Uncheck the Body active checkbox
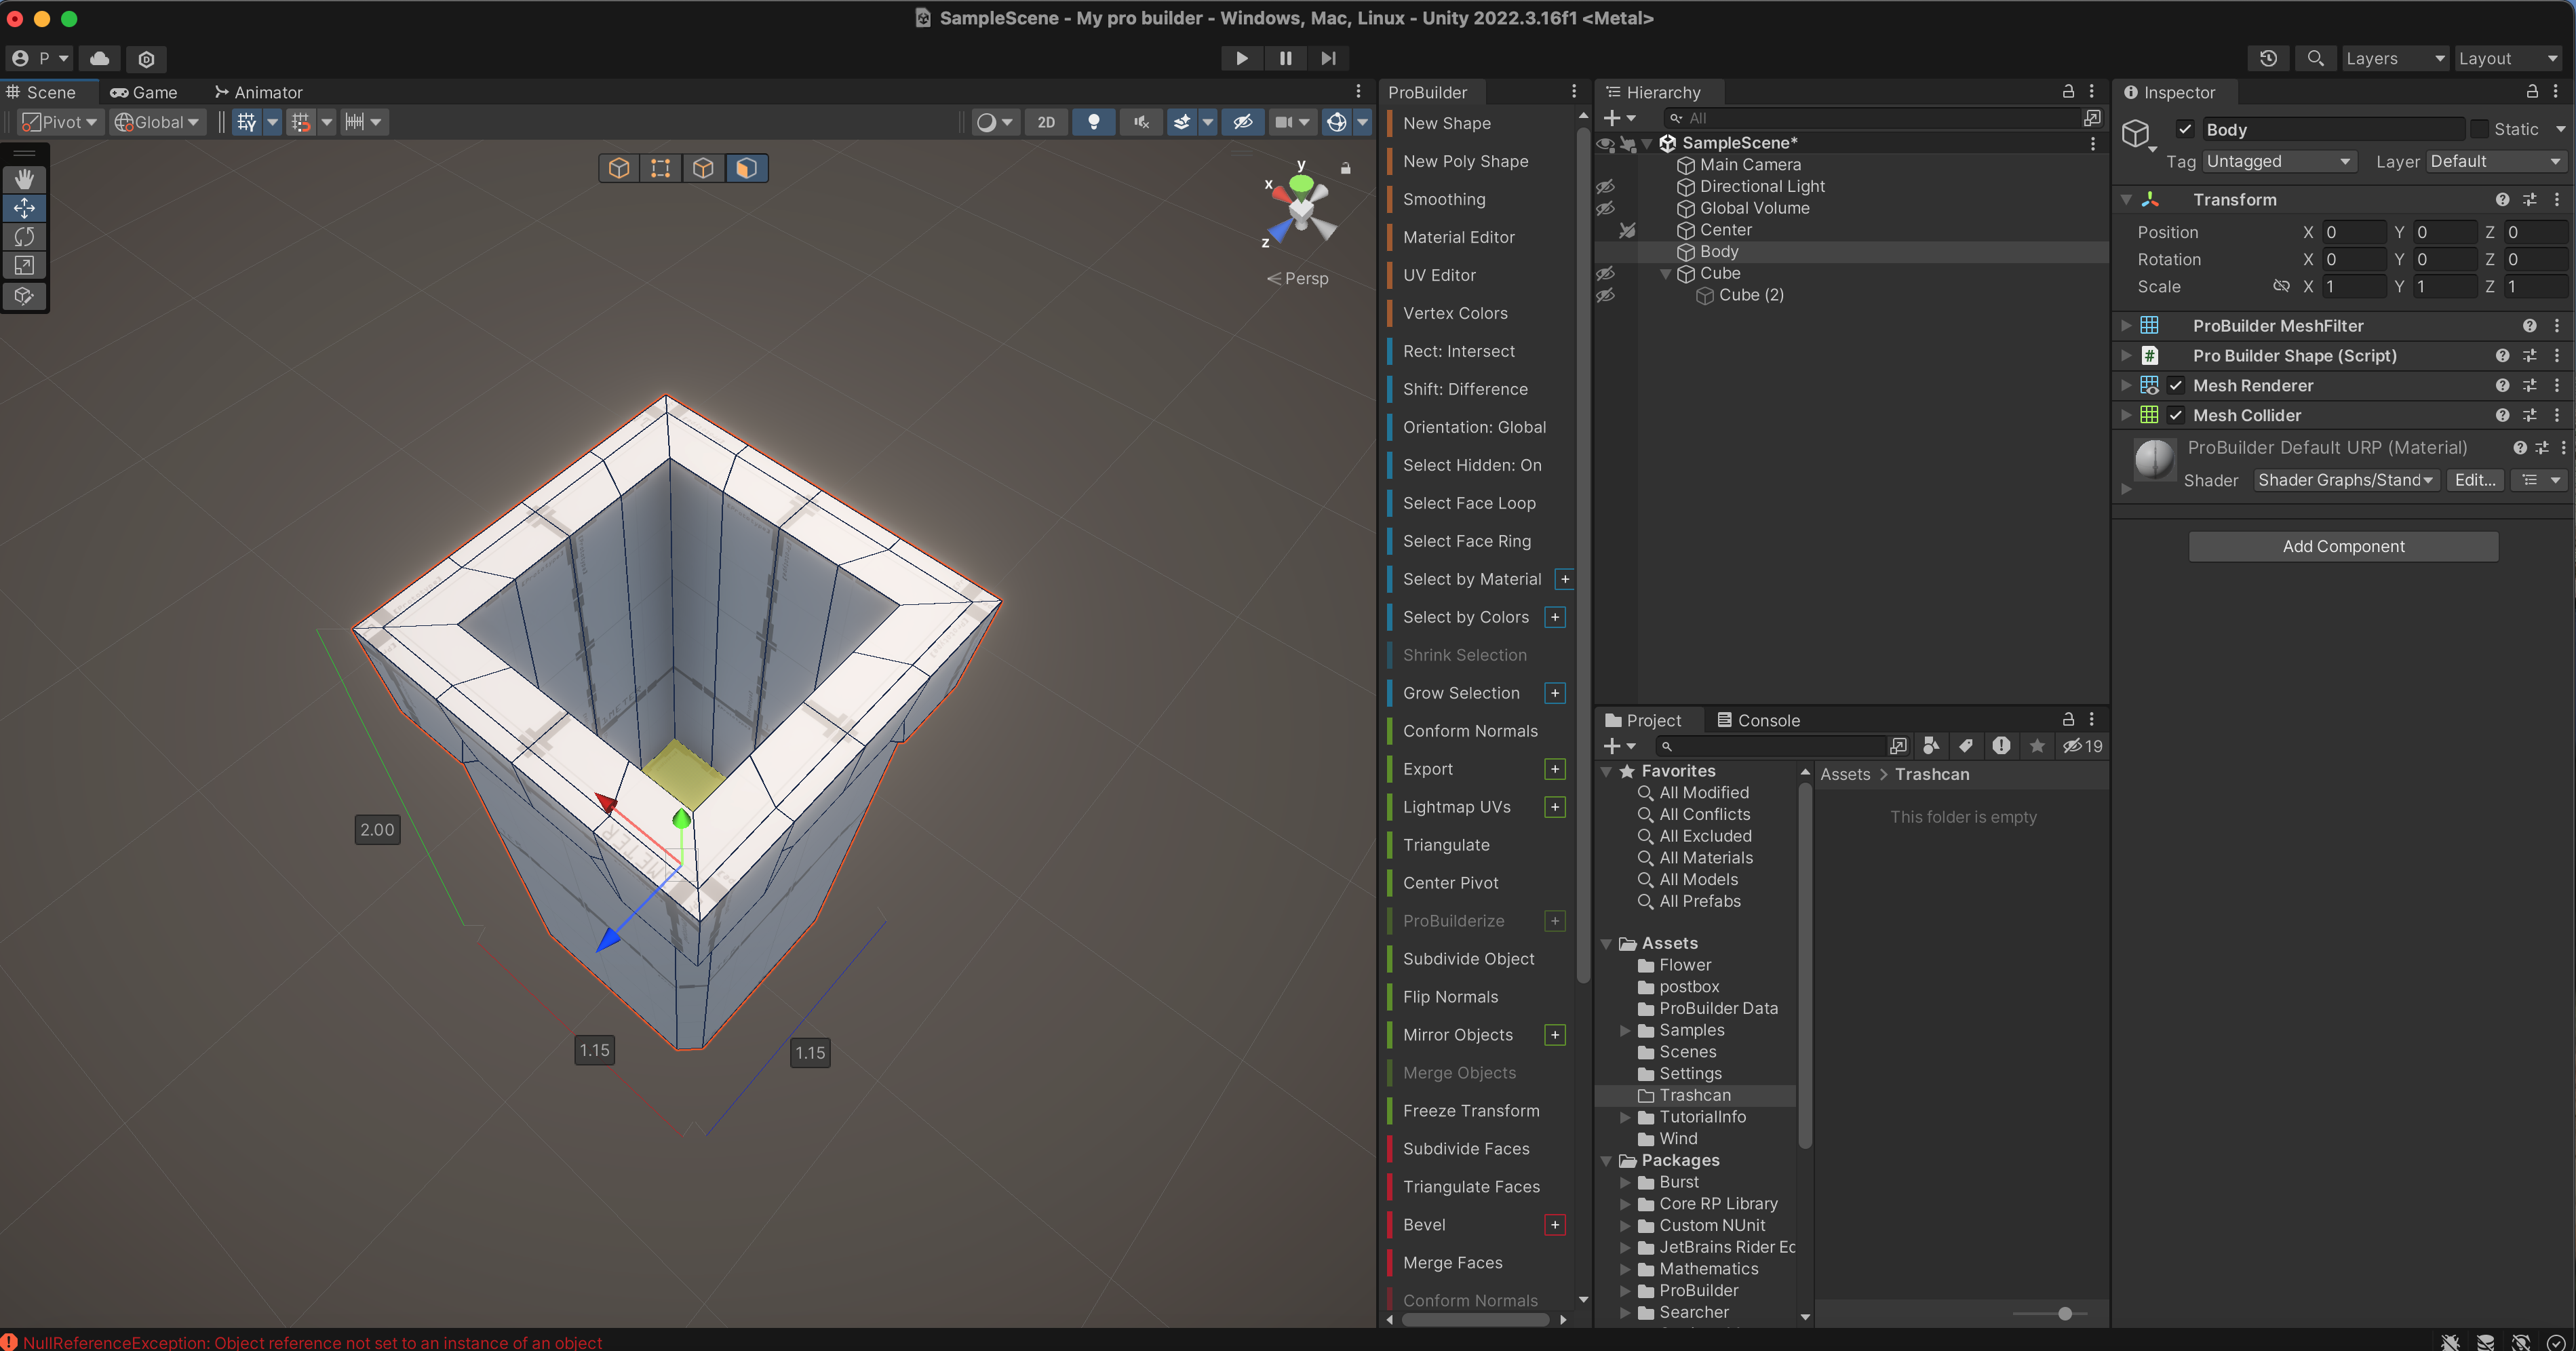The image size is (2576, 1351). [2185, 129]
